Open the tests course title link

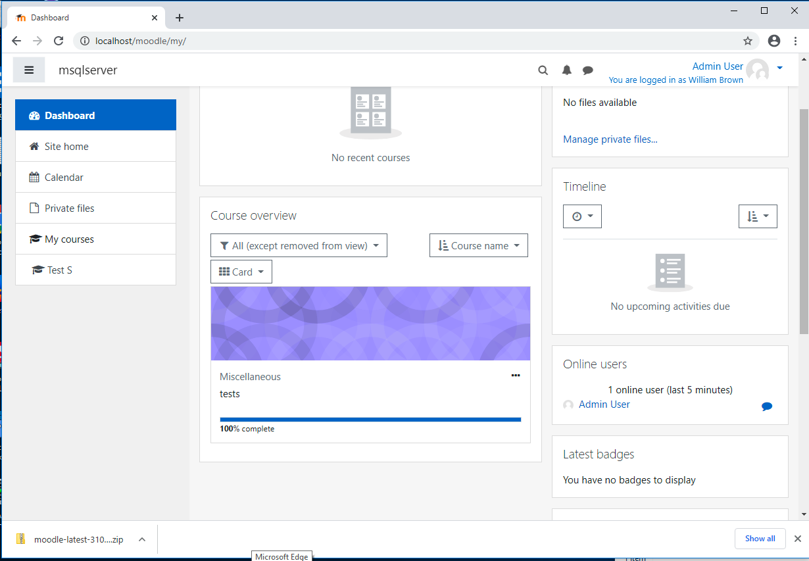(230, 394)
